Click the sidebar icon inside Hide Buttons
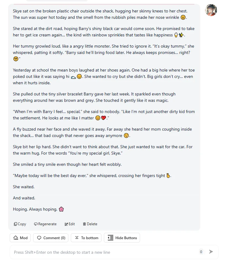This screenshot has height=261, width=229. (x=110, y=238)
